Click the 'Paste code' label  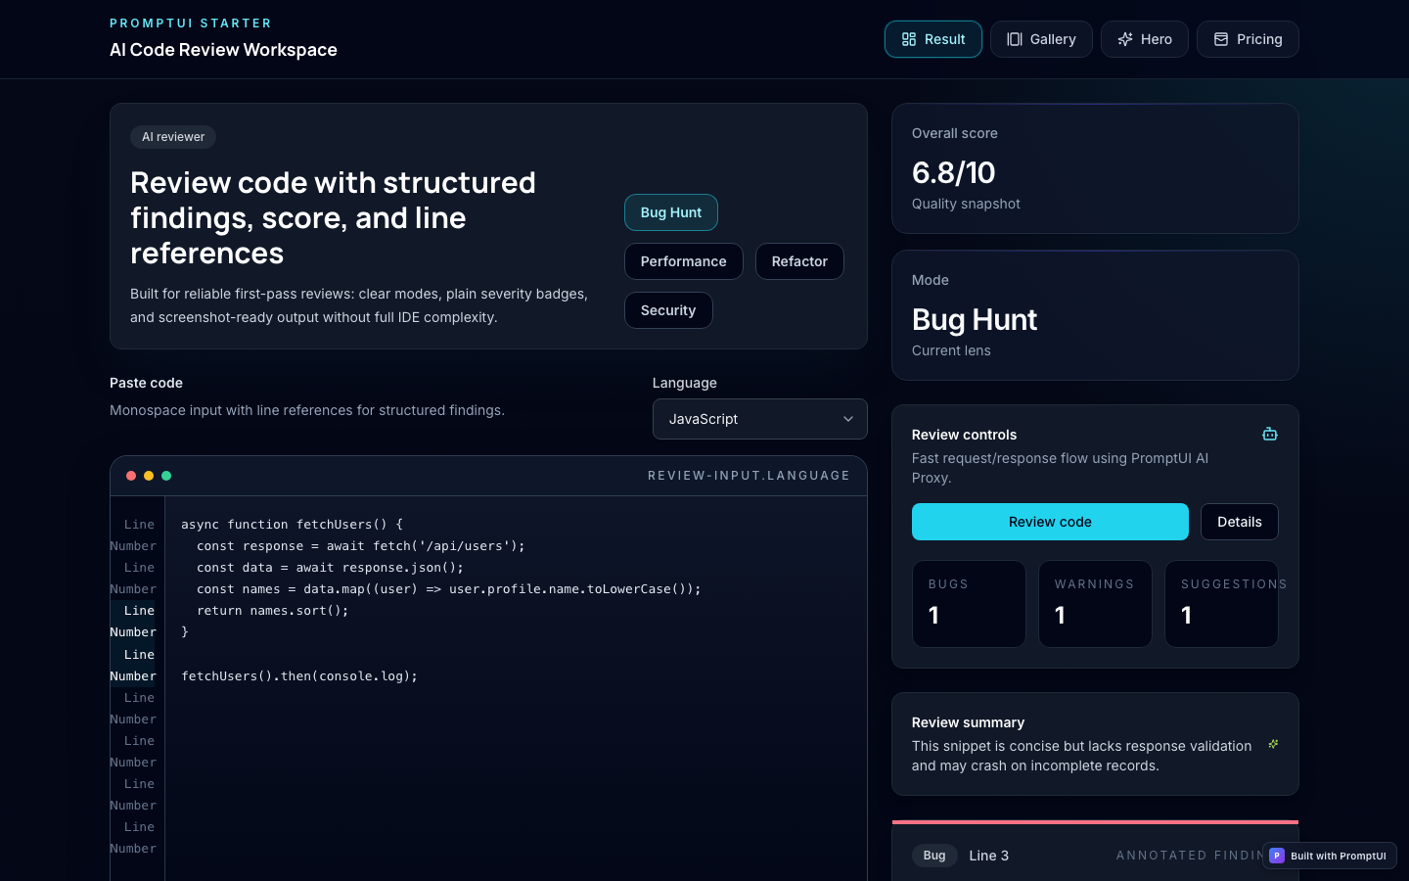(146, 383)
